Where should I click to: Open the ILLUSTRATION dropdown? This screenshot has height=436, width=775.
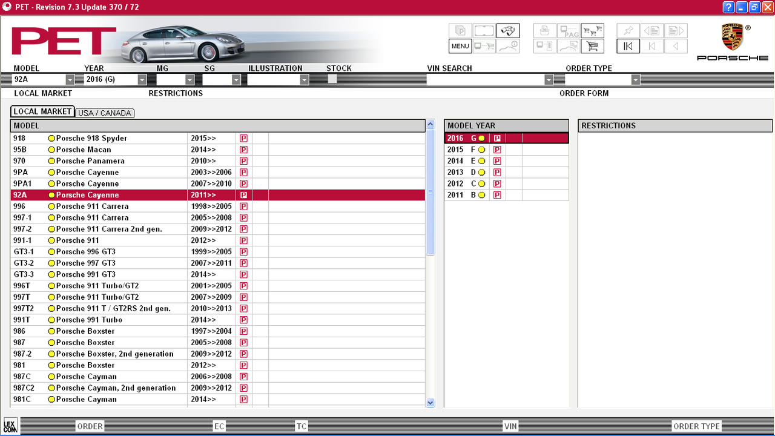[x=305, y=79]
